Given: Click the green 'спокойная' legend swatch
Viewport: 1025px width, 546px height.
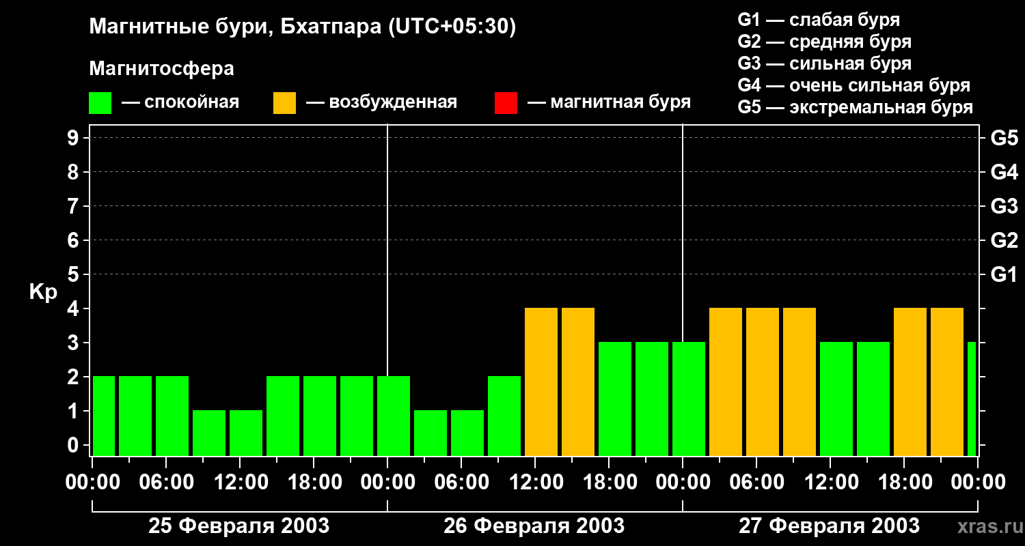Looking at the screenshot, I should tap(100, 103).
